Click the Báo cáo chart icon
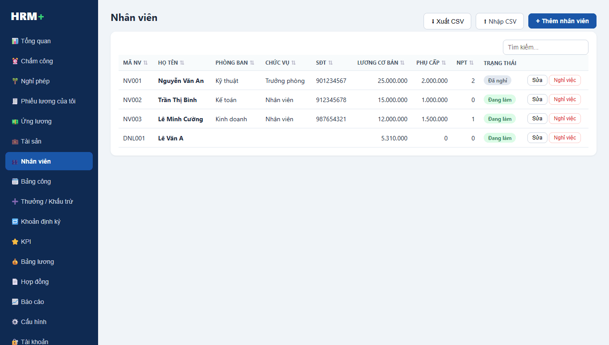The image size is (609, 345). 15,302
